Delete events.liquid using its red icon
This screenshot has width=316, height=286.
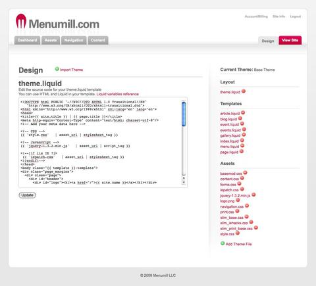click(244, 130)
